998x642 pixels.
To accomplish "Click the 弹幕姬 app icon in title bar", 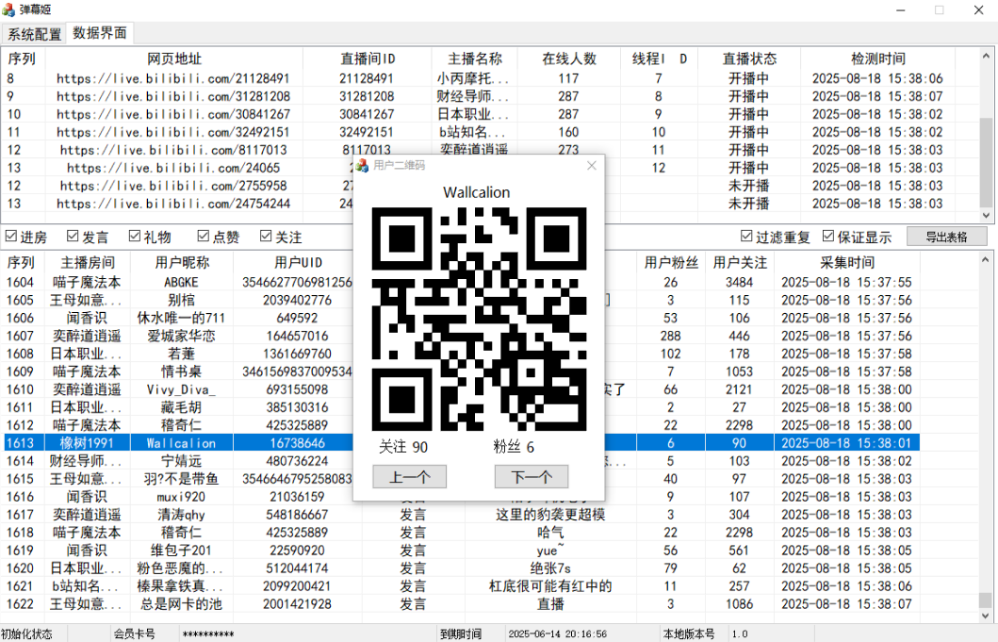I will tap(8, 9).
